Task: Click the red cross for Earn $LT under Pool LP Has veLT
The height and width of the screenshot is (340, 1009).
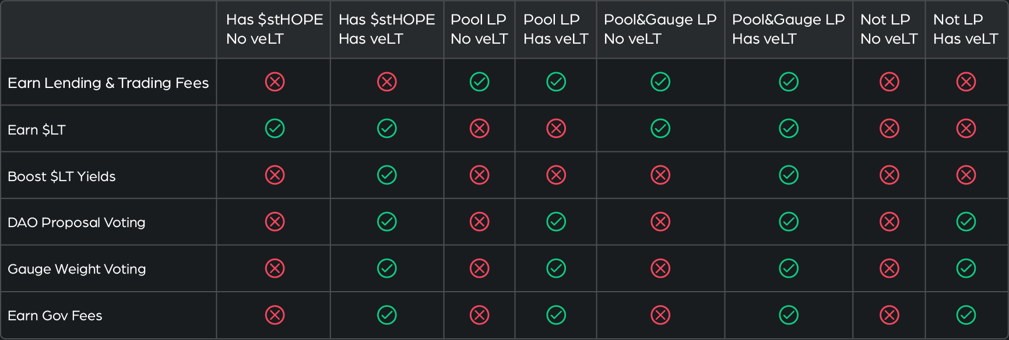Action: pos(556,129)
